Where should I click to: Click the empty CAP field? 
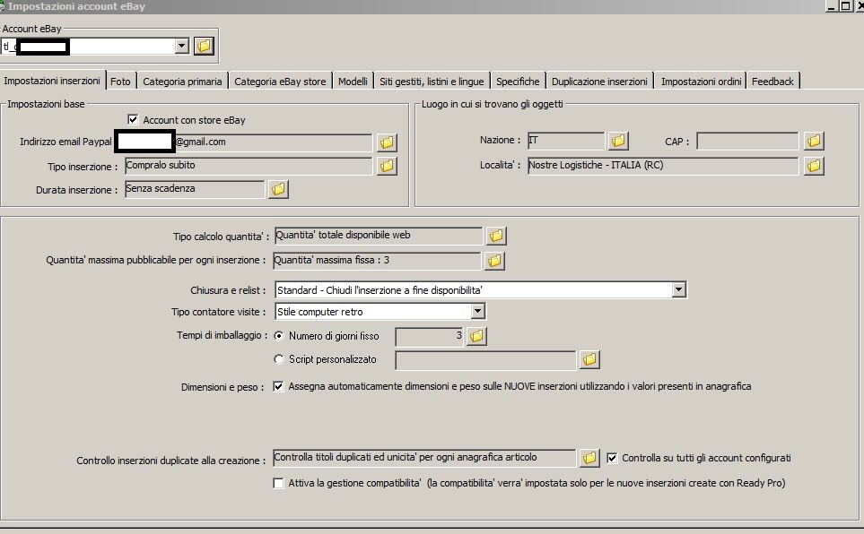click(747, 141)
